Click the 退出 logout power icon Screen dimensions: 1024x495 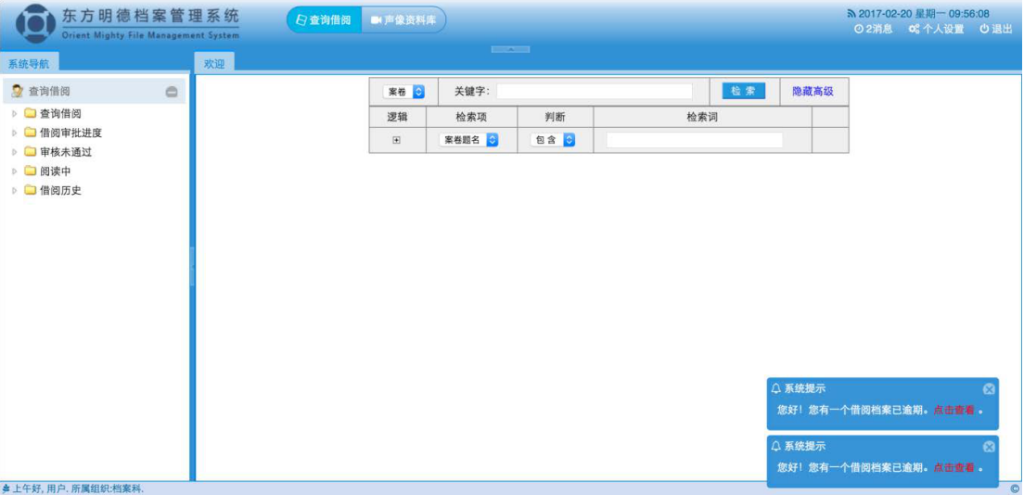(984, 30)
